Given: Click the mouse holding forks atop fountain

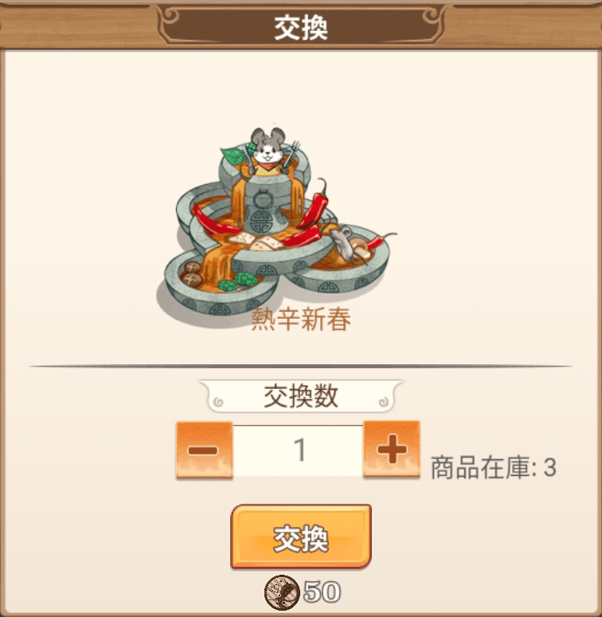Looking at the screenshot, I should click(x=270, y=150).
